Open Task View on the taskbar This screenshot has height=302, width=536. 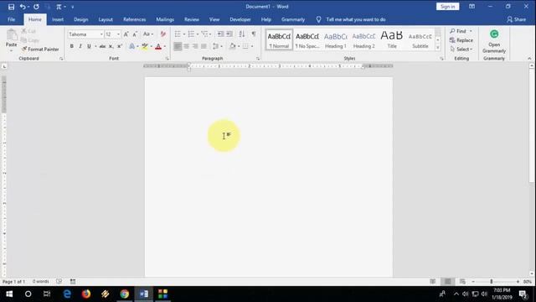click(47, 294)
